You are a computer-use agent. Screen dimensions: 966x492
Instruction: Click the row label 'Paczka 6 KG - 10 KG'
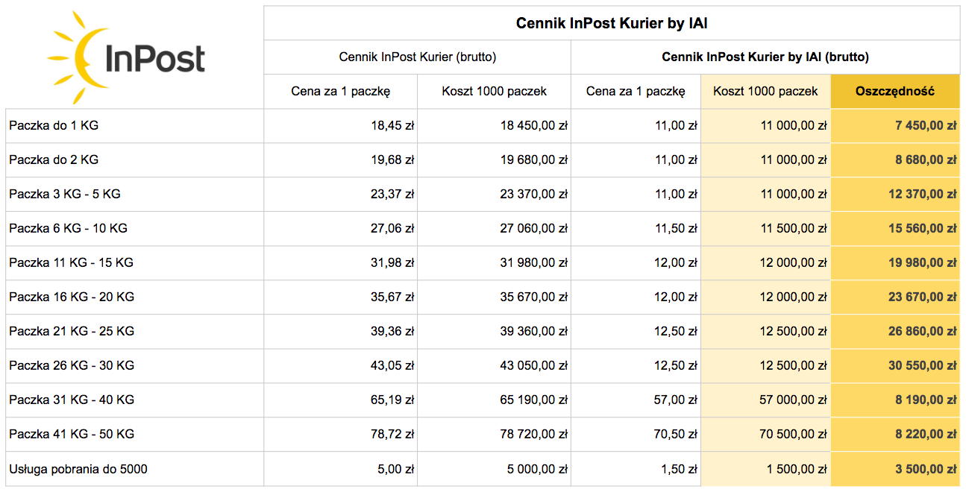click(69, 229)
